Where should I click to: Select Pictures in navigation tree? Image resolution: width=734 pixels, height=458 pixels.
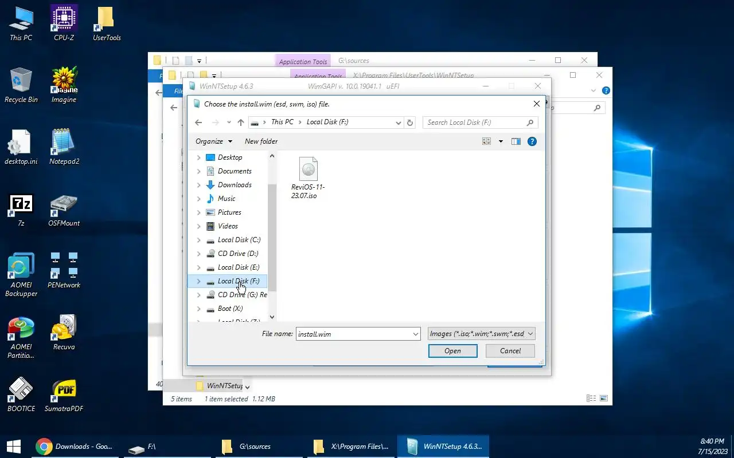(x=229, y=212)
